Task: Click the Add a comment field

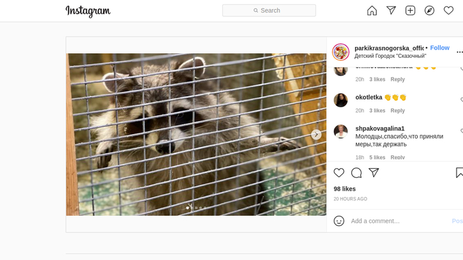Action: point(399,221)
